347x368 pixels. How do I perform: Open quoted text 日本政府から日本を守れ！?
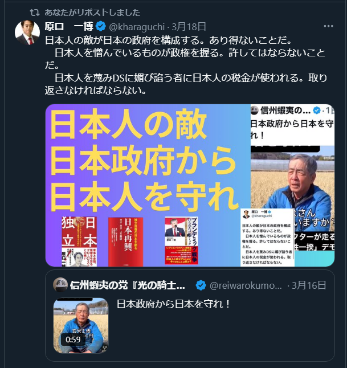173,304
